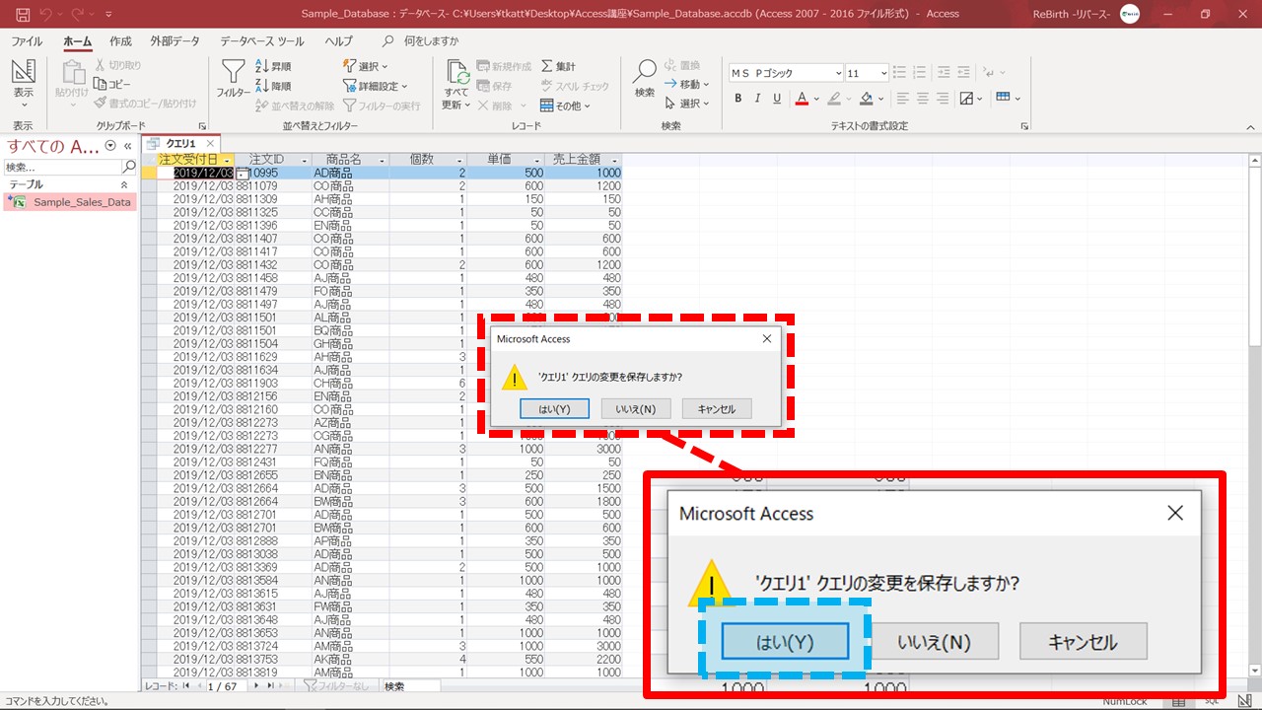Open the 外部データ ribbon tab
This screenshot has width=1262, height=710.
pyautogui.click(x=175, y=41)
